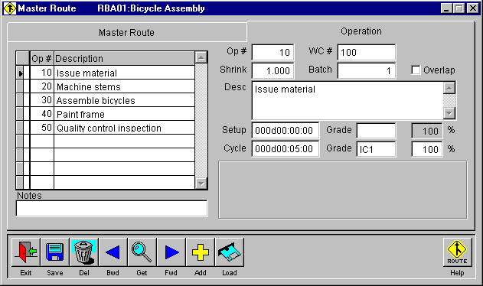Click Op number cell 40
Viewport: 483px width, 286px height.
42,114
